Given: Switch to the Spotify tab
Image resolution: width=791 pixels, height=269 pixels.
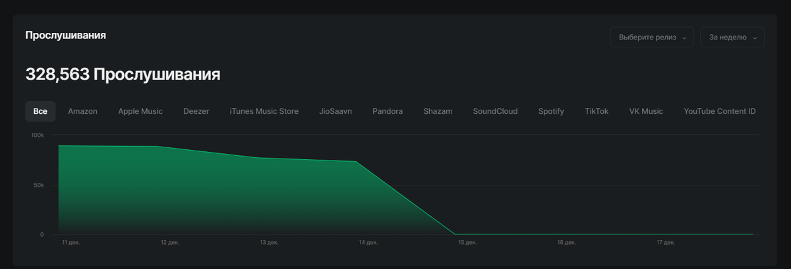Looking at the screenshot, I should (551, 111).
